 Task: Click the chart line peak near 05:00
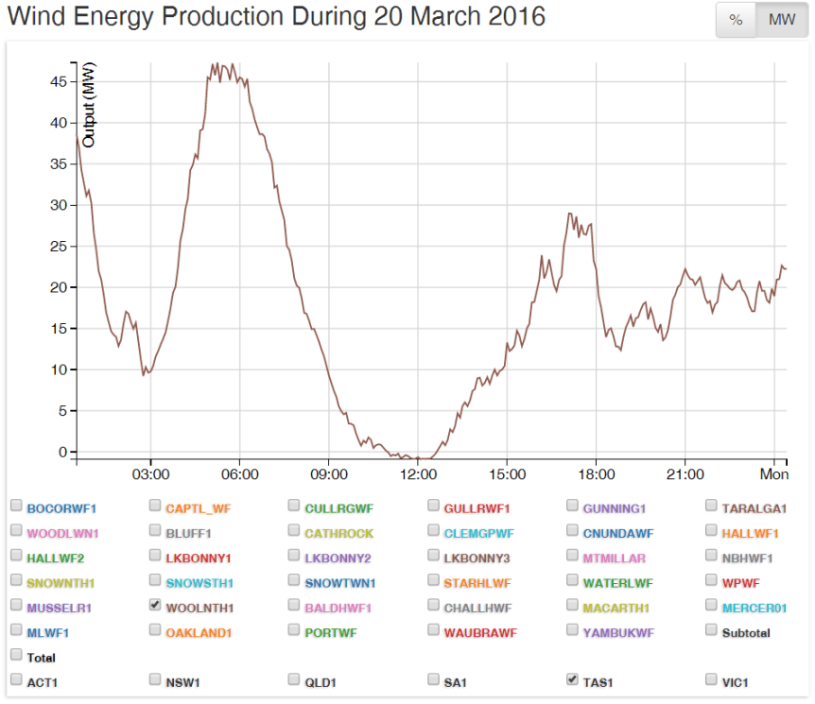[216, 65]
